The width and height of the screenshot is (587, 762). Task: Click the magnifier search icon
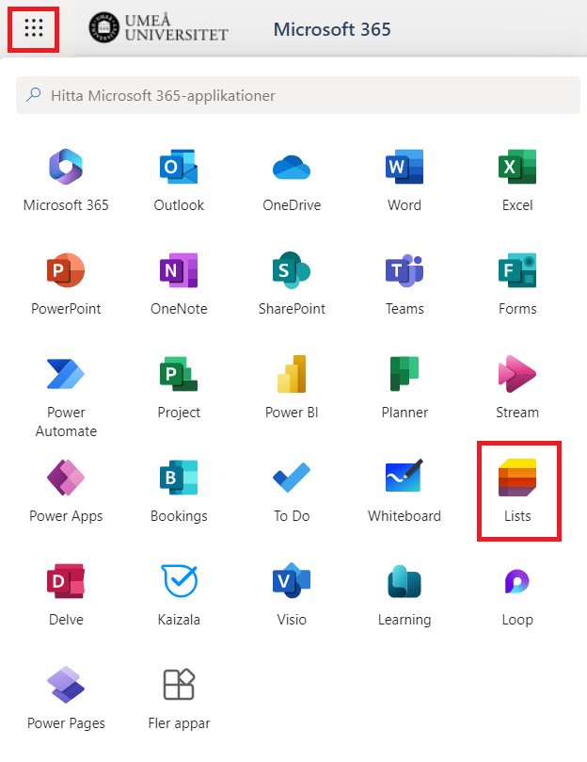click(x=33, y=95)
